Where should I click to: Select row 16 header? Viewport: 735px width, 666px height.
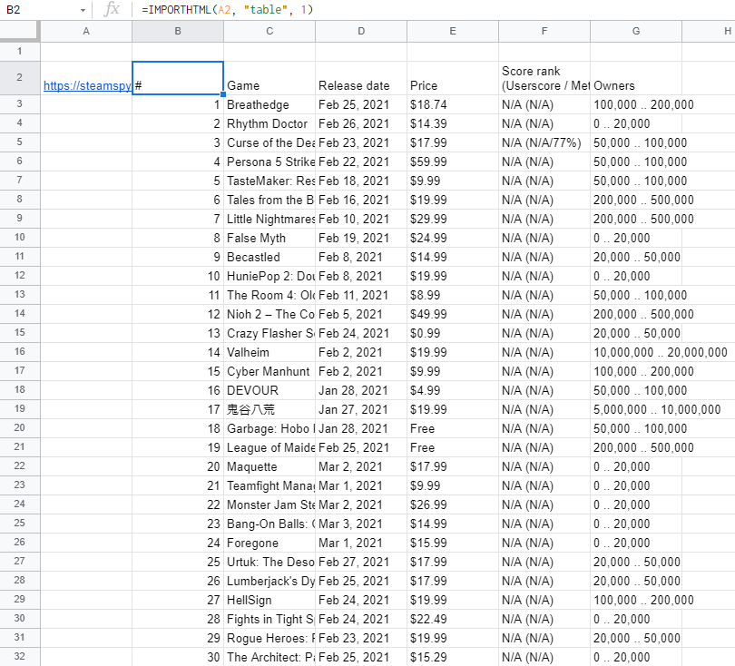click(x=20, y=351)
